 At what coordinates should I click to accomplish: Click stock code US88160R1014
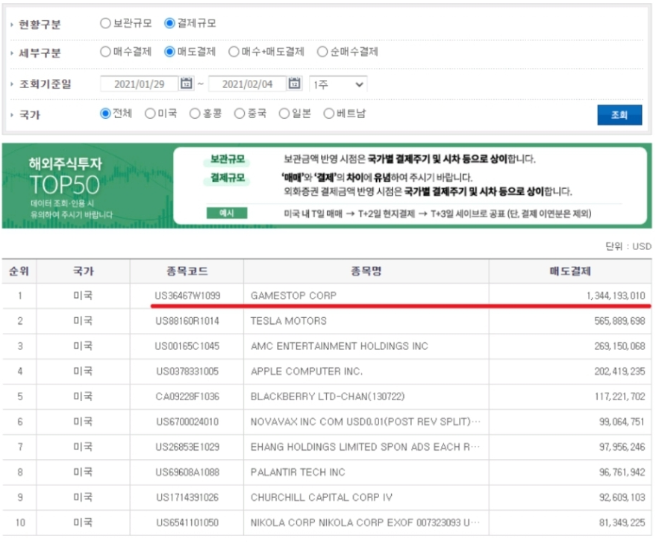pyautogui.click(x=187, y=321)
